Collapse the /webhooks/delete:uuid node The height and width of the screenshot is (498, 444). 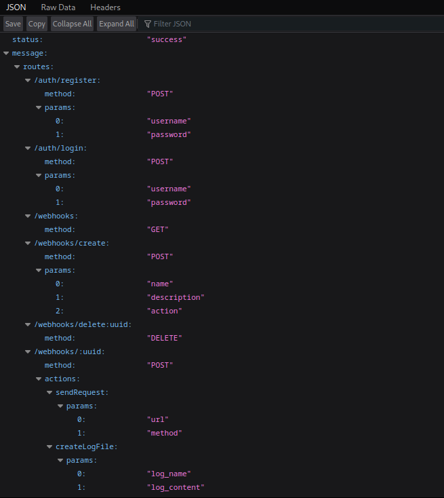28,324
